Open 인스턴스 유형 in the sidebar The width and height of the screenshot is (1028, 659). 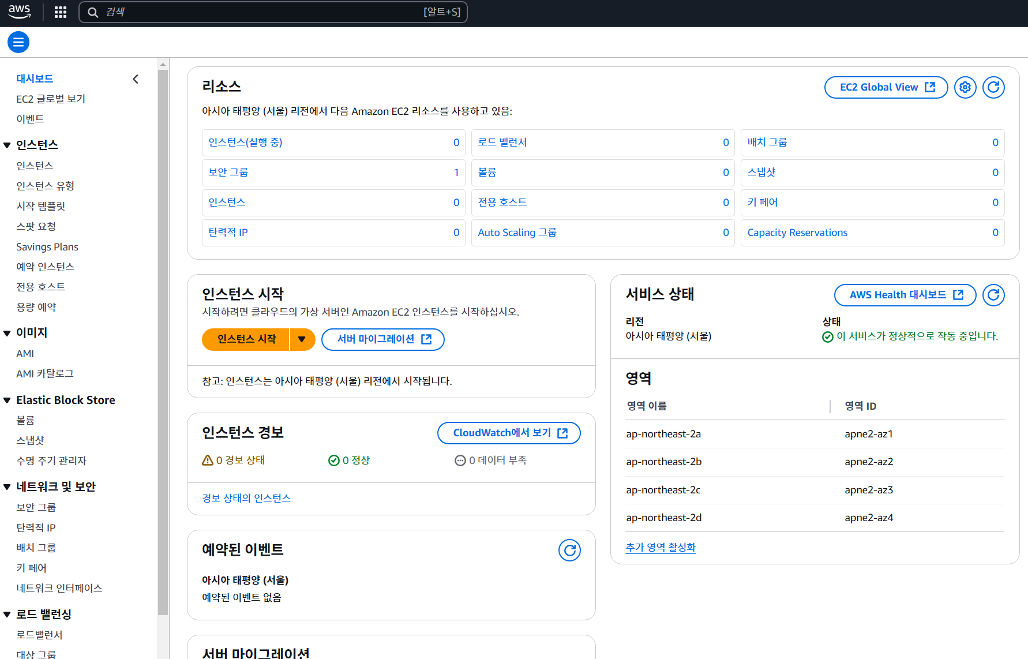tap(45, 186)
